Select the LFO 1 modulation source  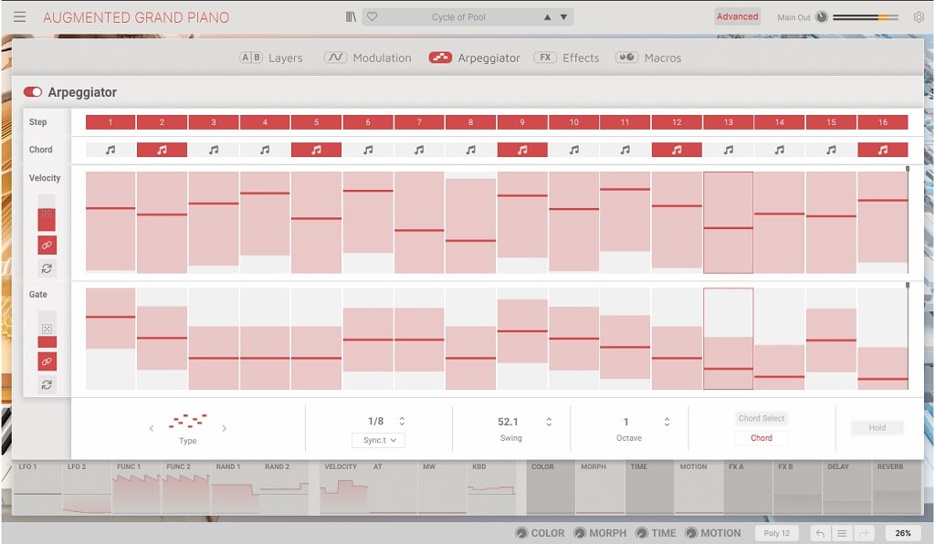pos(37,487)
